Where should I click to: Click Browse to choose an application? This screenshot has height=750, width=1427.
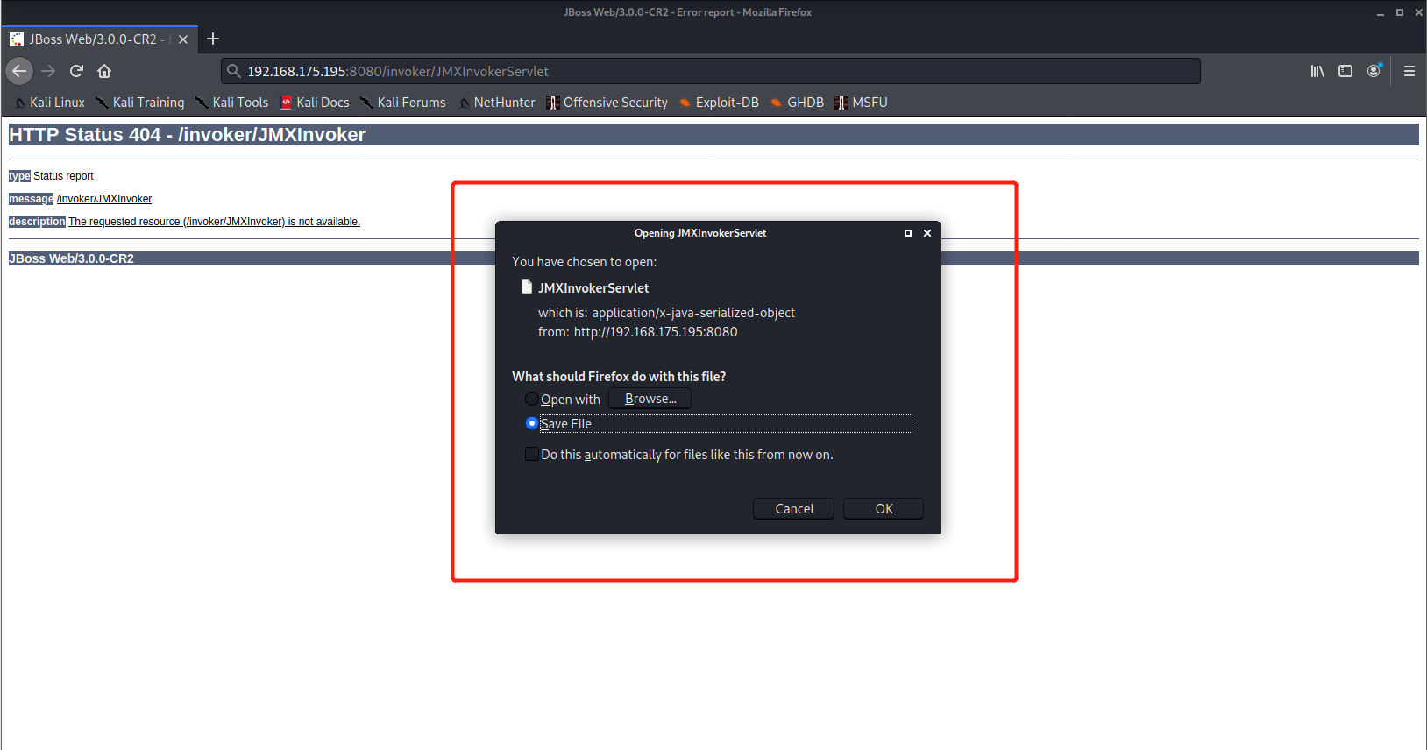[x=650, y=399]
